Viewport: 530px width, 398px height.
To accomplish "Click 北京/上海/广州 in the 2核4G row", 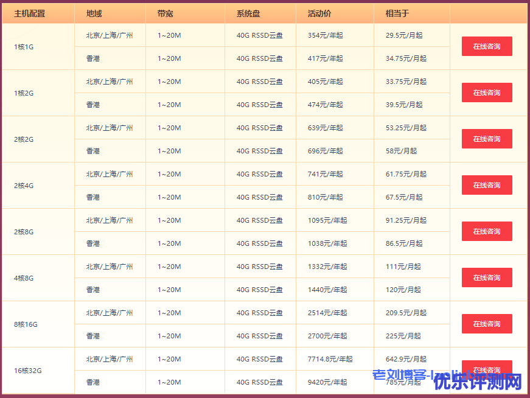I will coord(110,174).
